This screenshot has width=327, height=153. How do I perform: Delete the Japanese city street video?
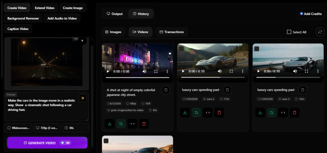pyautogui.click(x=144, y=124)
